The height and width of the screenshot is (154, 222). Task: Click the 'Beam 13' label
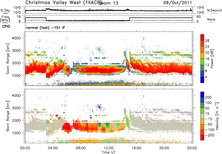tap(108, 3)
